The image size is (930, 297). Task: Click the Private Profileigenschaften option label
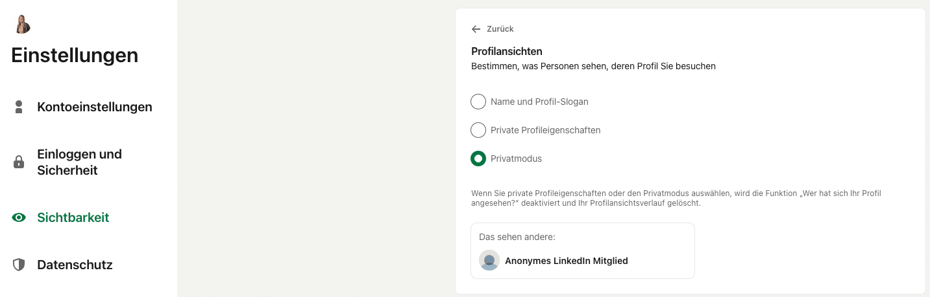click(545, 130)
